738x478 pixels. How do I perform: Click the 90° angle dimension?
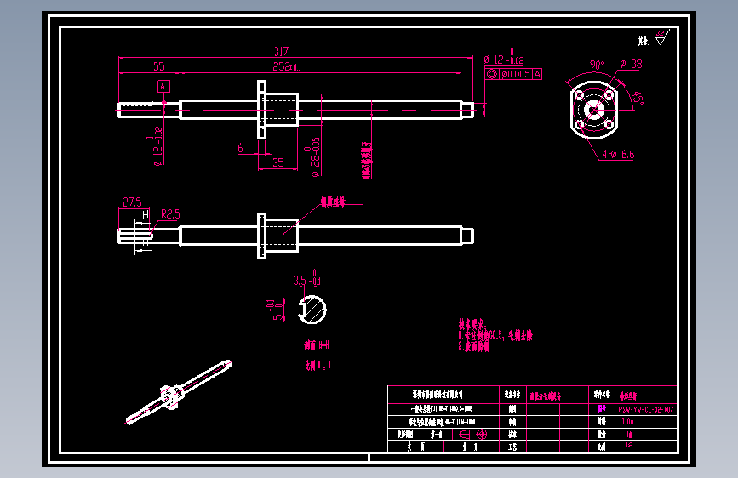click(x=597, y=65)
